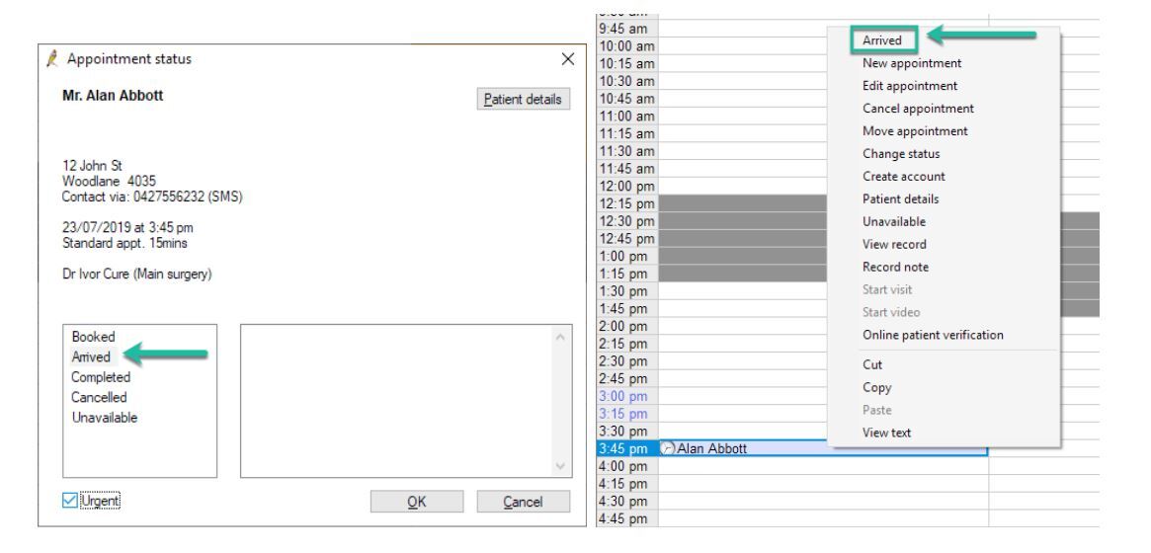Image resolution: width=1151 pixels, height=553 pixels.
Task: Close the Appointment status dialog
Action: [x=567, y=59]
